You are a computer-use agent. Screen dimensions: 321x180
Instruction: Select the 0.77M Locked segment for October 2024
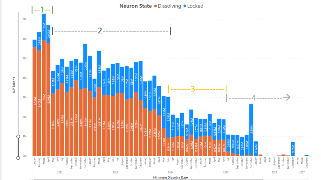coord(186,132)
